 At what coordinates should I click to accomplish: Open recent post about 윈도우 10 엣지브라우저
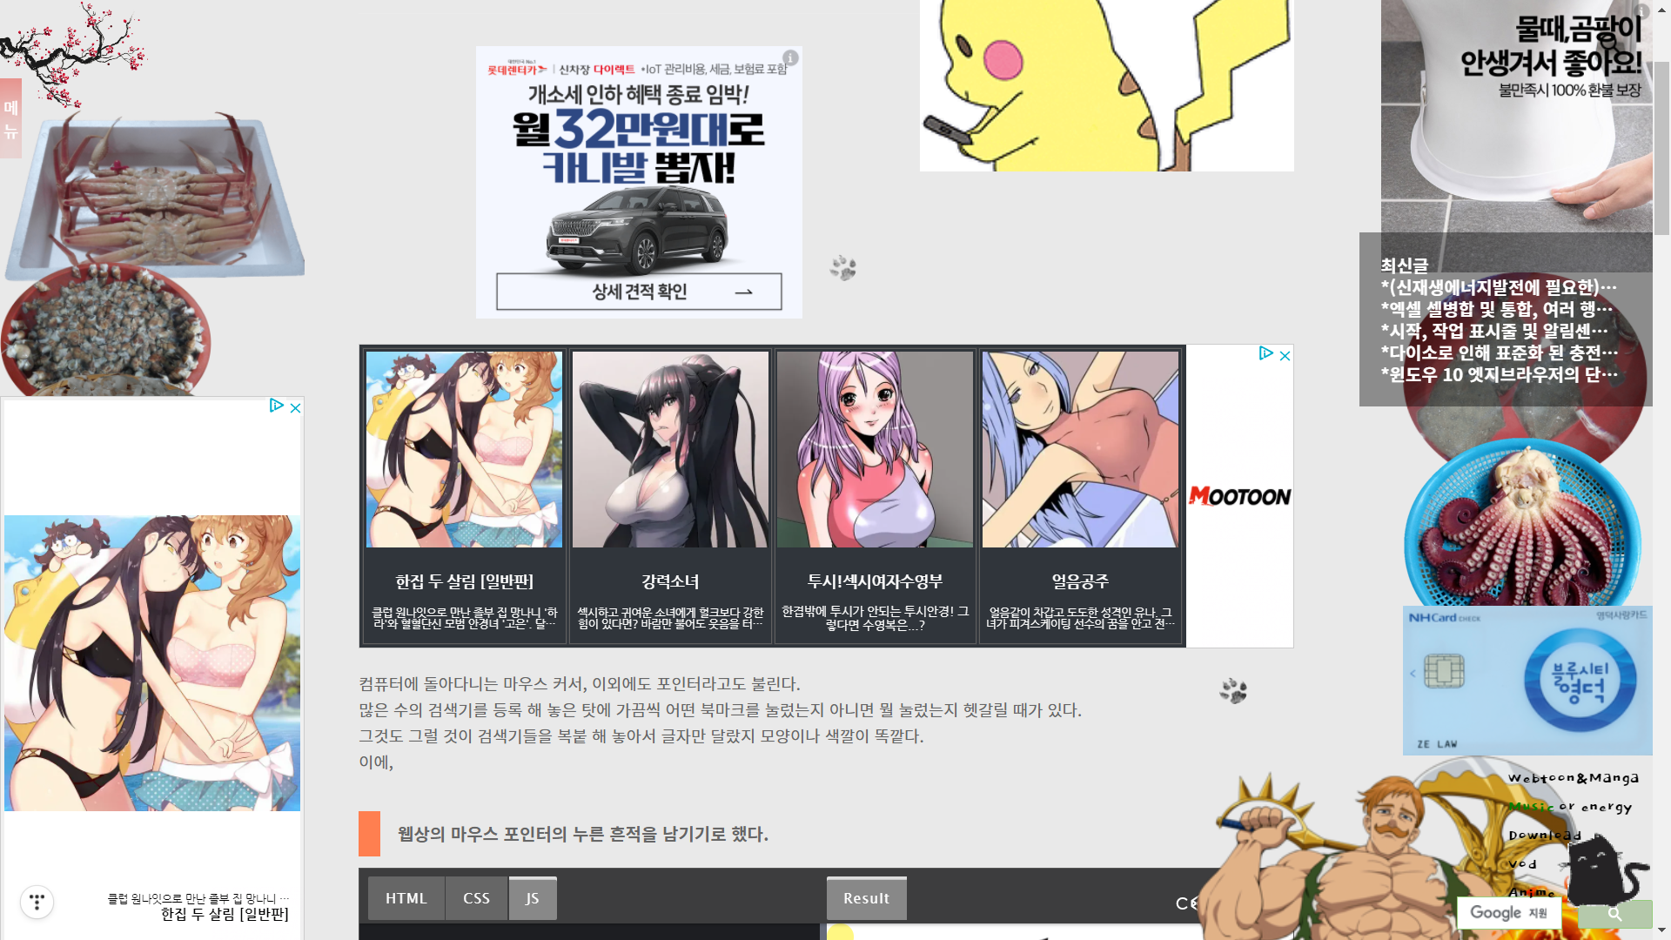click(x=1498, y=375)
